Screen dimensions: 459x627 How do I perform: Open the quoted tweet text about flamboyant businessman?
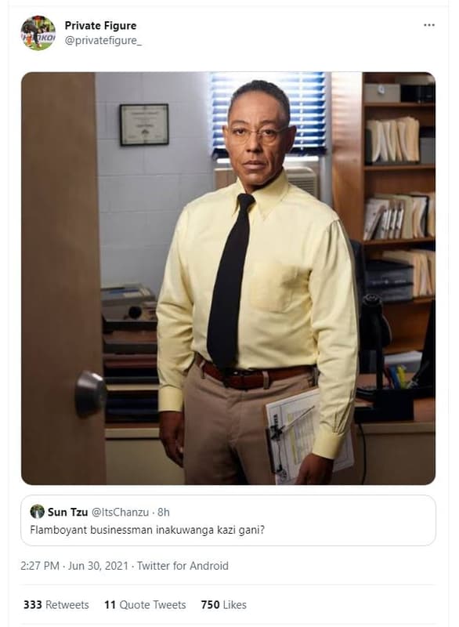pos(147,531)
